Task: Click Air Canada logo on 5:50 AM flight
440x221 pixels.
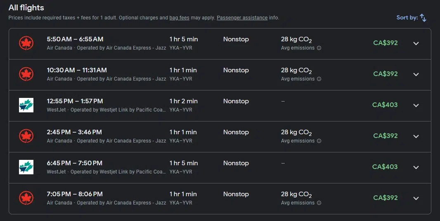Action: [26, 43]
